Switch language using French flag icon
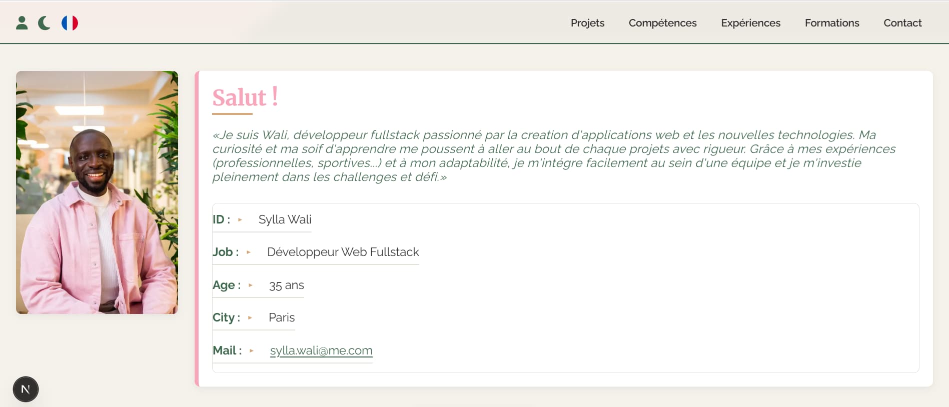 (x=70, y=23)
